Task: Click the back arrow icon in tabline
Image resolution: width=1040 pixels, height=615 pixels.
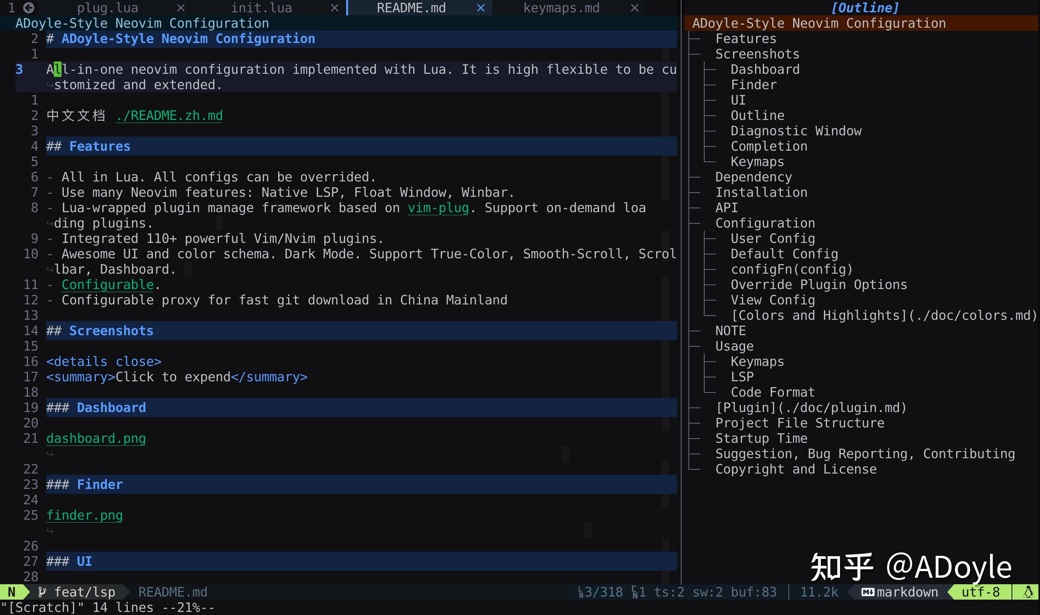Action: pyautogui.click(x=28, y=7)
